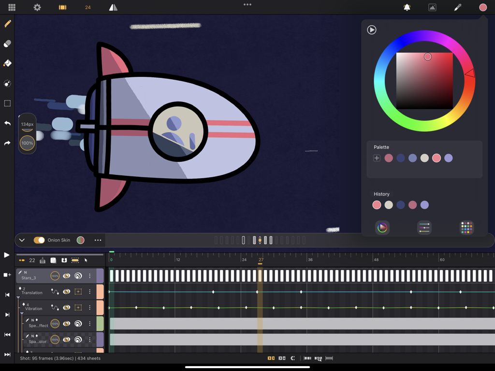Select the Pencil tool in the left toolbar
This screenshot has width=495, height=371.
pos(7,23)
